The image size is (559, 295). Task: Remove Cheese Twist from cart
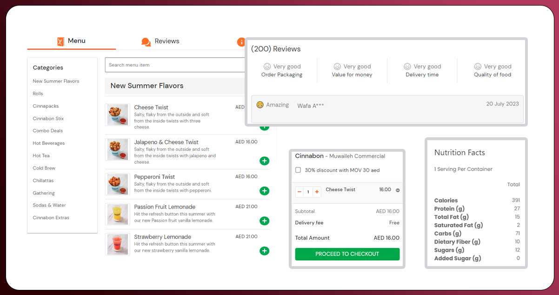[x=398, y=190]
